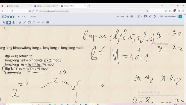Image resolution: width=186 pixels, height=105 pixels.
Task: Reload the current page
Action: (12, 11)
